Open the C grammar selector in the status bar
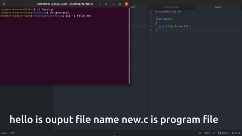The width and height of the screenshot is (242, 136). [214, 133]
